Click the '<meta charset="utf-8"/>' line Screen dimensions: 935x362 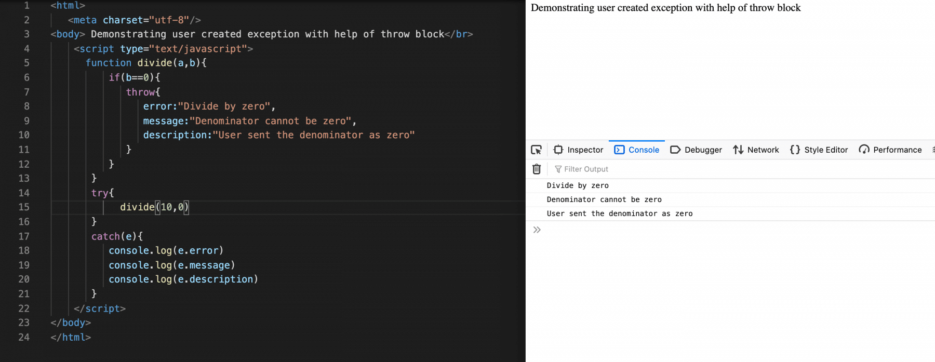(135, 20)
